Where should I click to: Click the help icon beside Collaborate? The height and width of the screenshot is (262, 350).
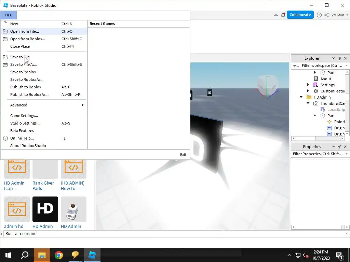[x=319, y=15]
